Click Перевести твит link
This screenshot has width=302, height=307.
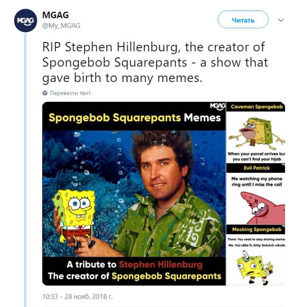click(70, 93)
